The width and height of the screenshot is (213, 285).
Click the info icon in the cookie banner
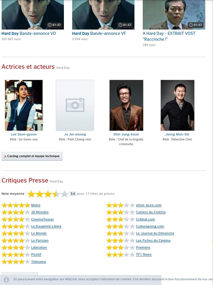[6, 280]
